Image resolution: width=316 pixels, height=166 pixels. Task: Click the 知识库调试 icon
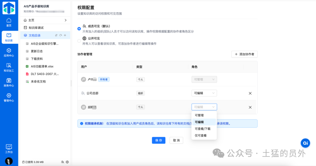coord(25,28)
